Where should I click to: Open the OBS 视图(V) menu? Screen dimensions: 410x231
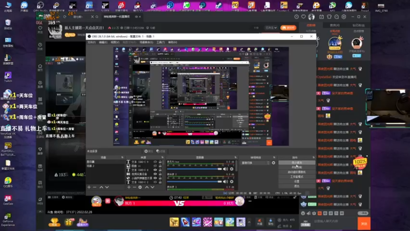(115, 42)
